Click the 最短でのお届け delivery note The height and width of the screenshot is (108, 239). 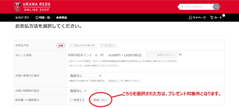104,81
